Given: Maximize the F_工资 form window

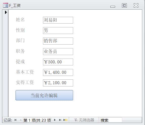Looking at the screenshot, I should point(125,5).
